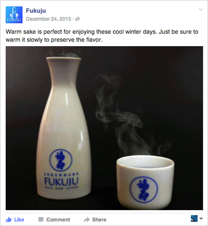Like the warm sake post
The height and width of the screenshot is (226, 208).
(x=15, y=220)
